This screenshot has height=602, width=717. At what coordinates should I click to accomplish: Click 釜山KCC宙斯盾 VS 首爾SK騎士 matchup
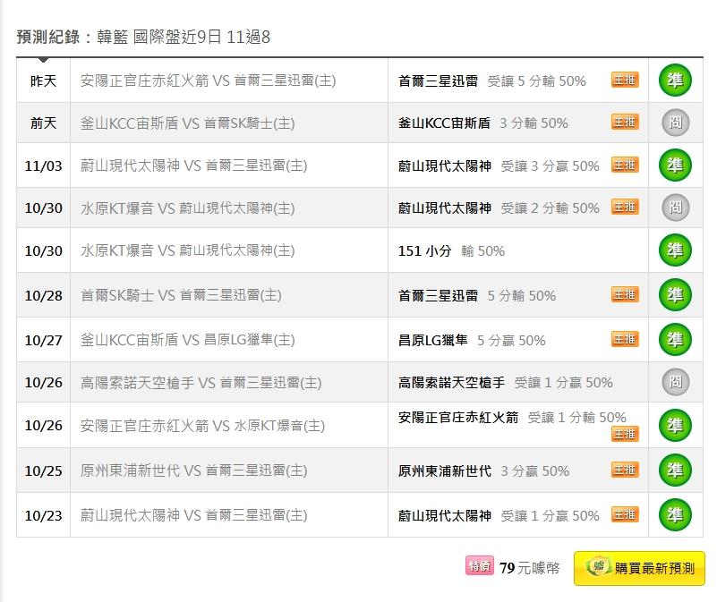tap(187, 123)
